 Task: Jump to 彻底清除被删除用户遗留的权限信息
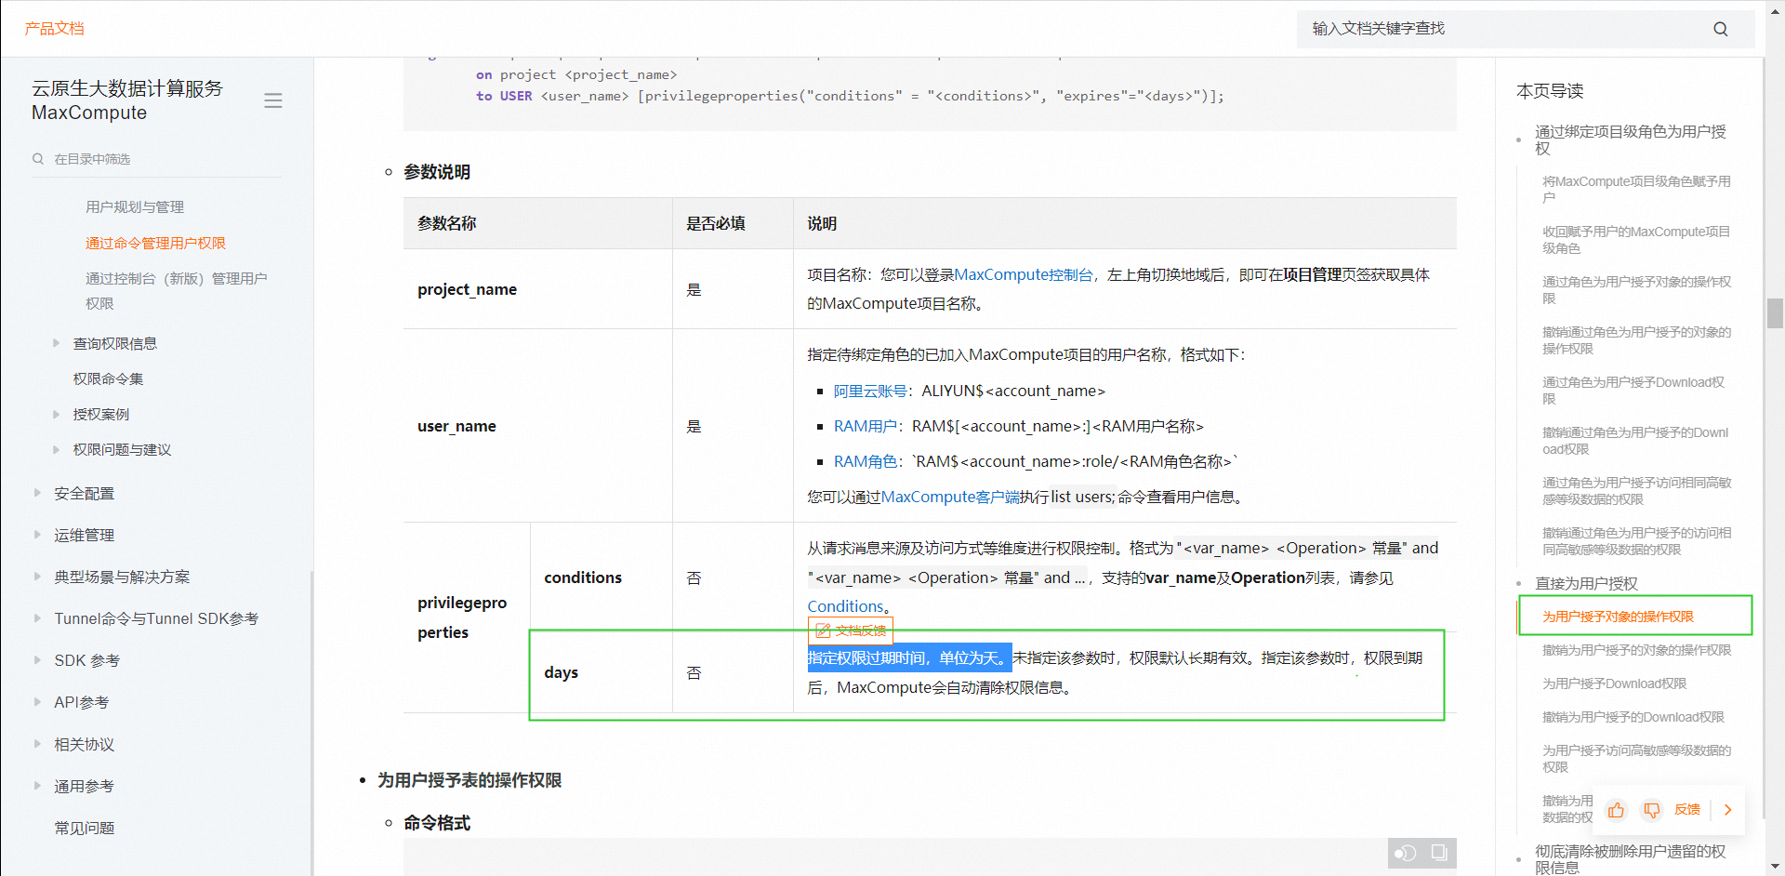1630,859
